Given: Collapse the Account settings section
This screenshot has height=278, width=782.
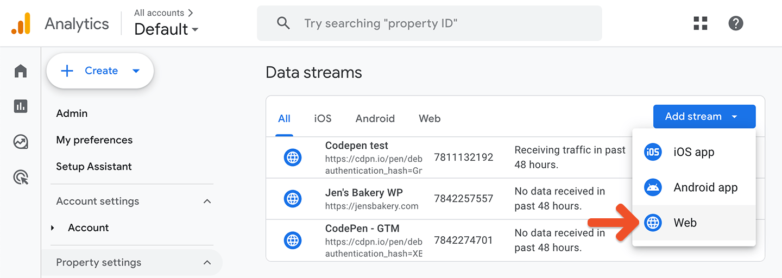Looking at the screenshot, I should tap(207, 201).
